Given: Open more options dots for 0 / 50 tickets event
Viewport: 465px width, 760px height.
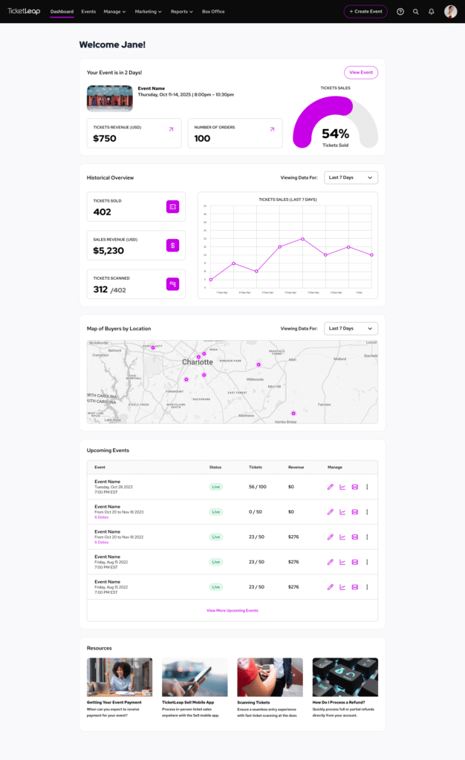Looking at the screenshot, I should coord(367,512).
